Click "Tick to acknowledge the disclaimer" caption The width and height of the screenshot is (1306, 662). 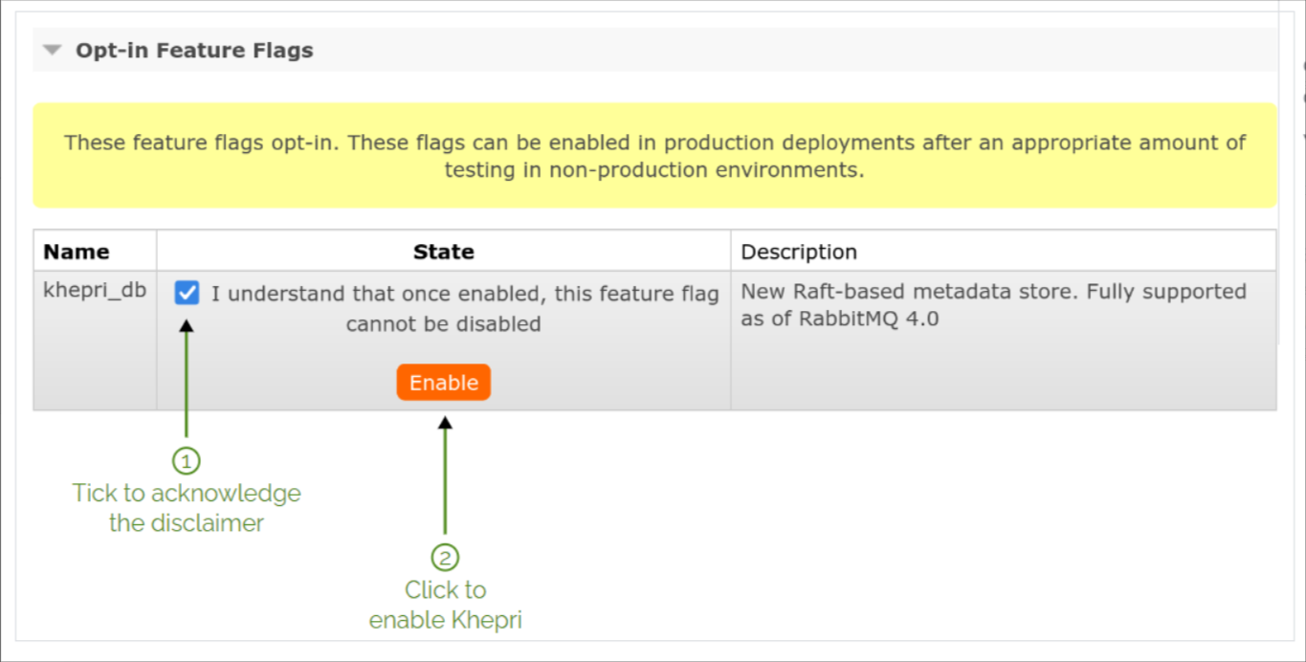187,508
